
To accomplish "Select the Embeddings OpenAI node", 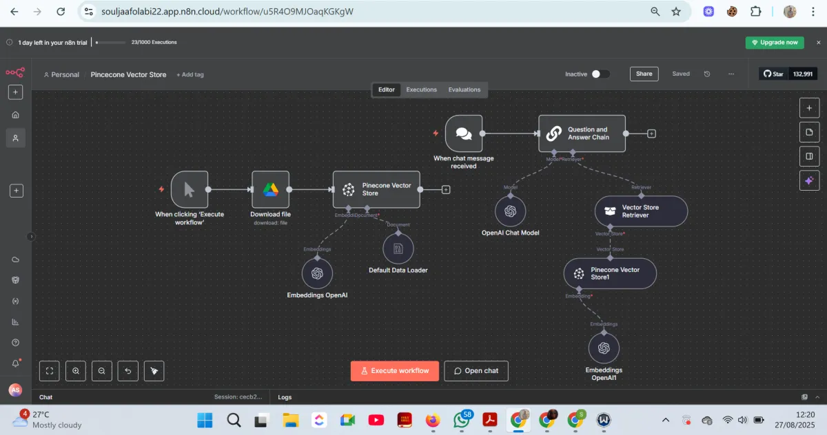I will 317,273.
